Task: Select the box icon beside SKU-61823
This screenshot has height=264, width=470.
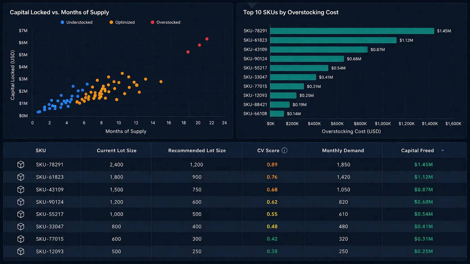Action: point(21,177)
